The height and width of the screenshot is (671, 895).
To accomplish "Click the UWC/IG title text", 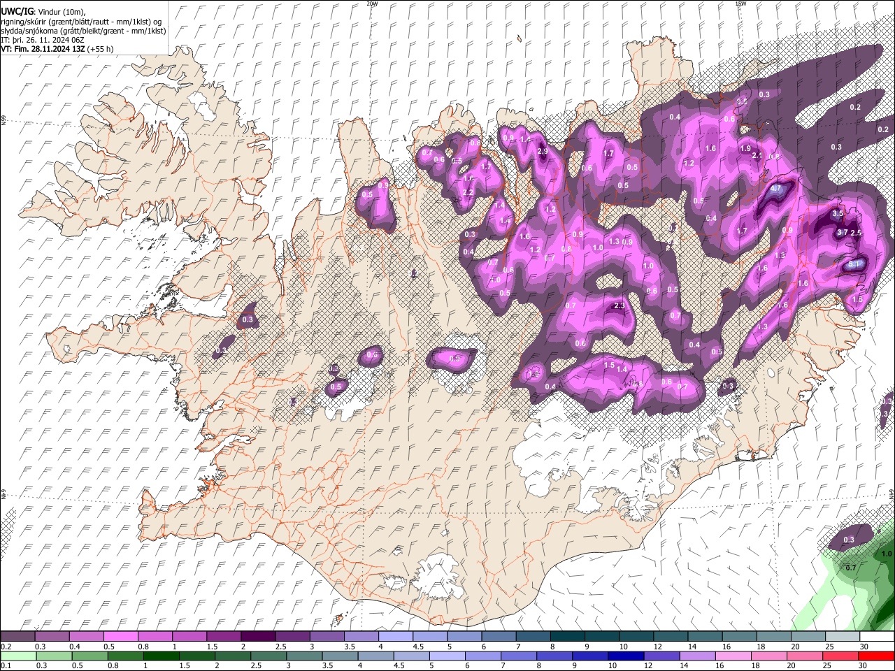I will click(x=17, y=11).
